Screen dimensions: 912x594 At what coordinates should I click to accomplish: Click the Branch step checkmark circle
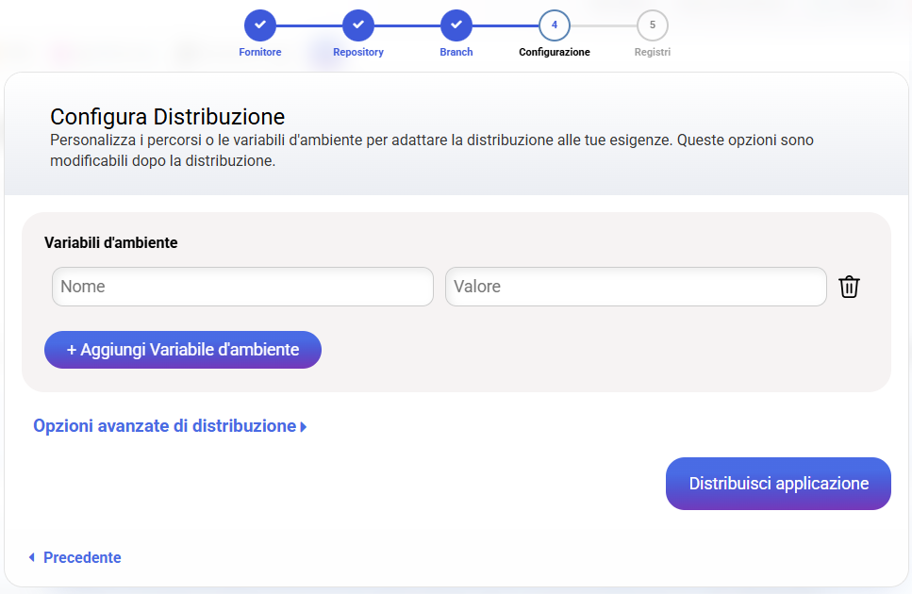pos(456,25)
